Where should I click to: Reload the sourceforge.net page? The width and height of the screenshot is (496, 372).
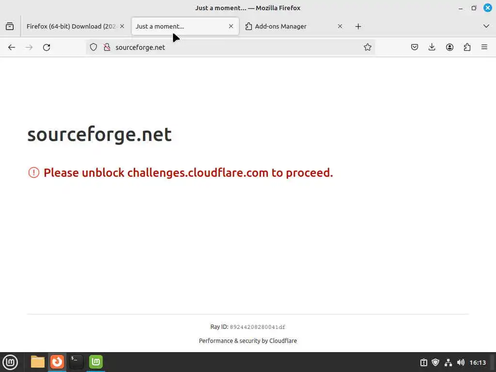pyautogui.click(x=46, y=47)
